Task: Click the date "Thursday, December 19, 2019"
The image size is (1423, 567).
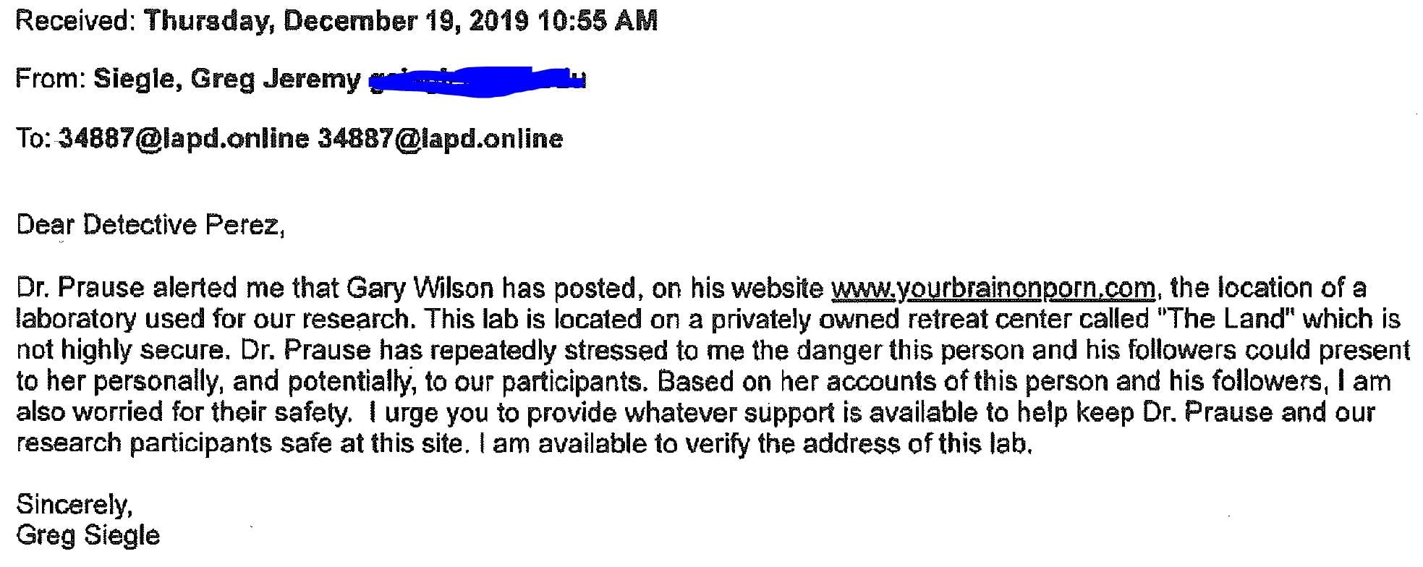Action: 337,21
